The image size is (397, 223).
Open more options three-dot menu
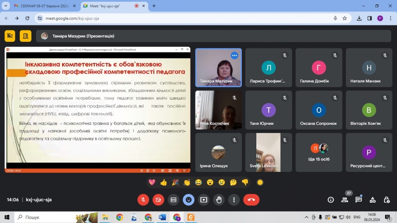tap(234, 200)
